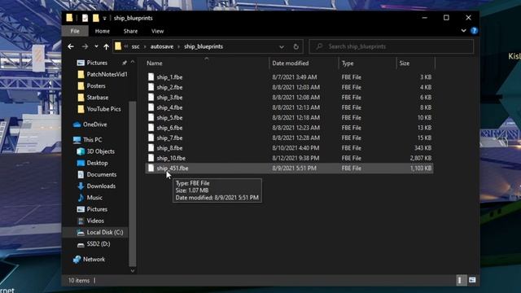Click the navigation pane scrollbar
This screenshot has height=293, width=521.
tap(133, 184)
